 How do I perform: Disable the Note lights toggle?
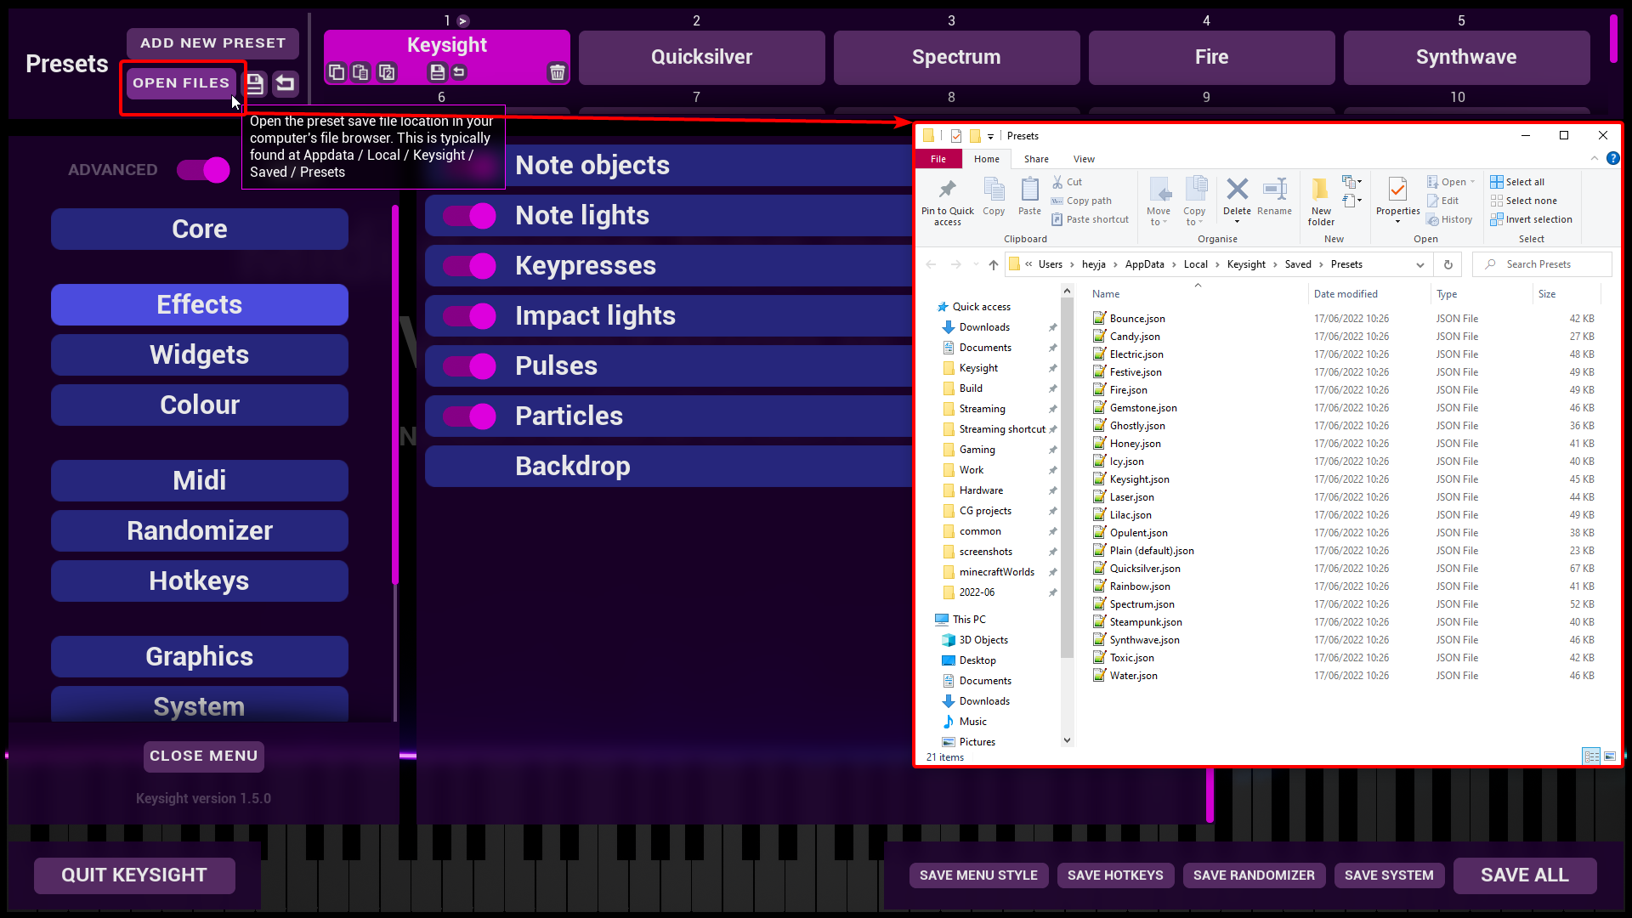[470, 216]
